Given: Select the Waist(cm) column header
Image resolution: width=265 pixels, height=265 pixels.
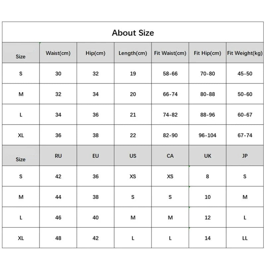Looking at the screenshot, I should click(x=58, y=53).
